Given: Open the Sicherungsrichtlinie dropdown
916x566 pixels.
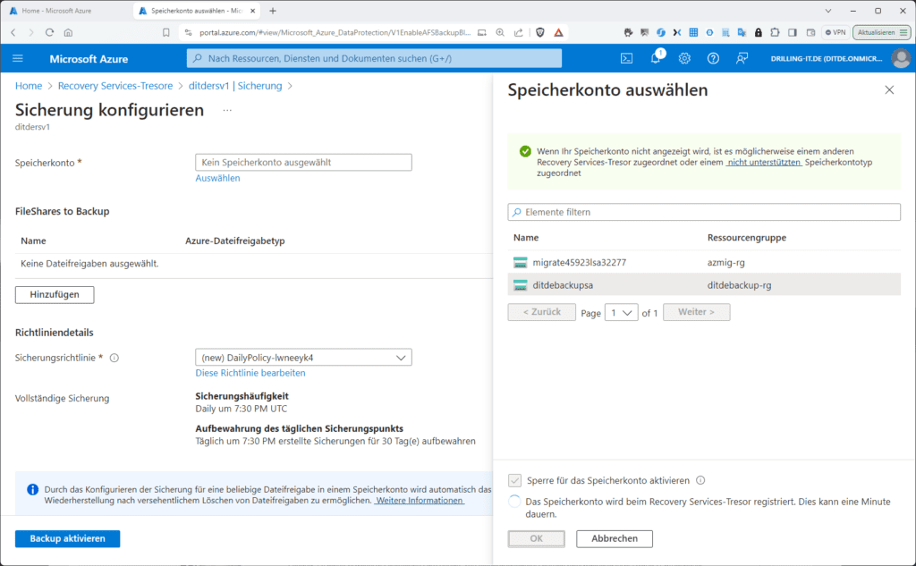Looking at the screenshot, I should (303, 358).
